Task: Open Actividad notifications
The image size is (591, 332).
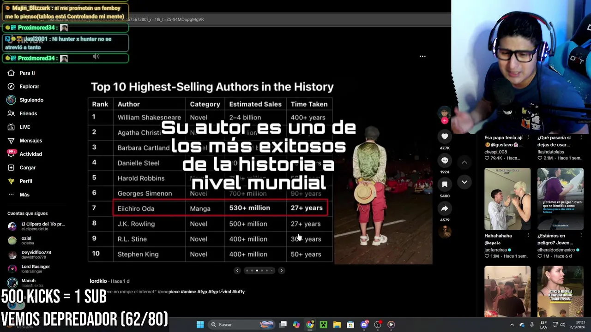Action: [x=24, y=154]
